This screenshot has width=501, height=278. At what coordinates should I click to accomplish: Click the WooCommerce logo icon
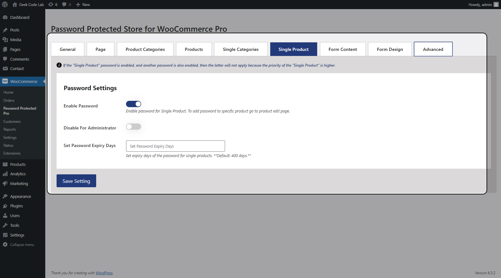[5, 81]
